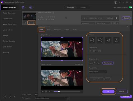Switch to the Finished tab
The width and height of the screenshot is (133, 101).
[x=83, y=7]
